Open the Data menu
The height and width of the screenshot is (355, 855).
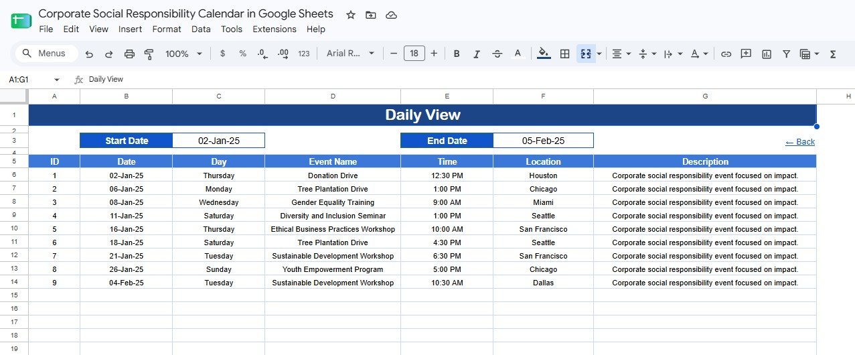201,29
